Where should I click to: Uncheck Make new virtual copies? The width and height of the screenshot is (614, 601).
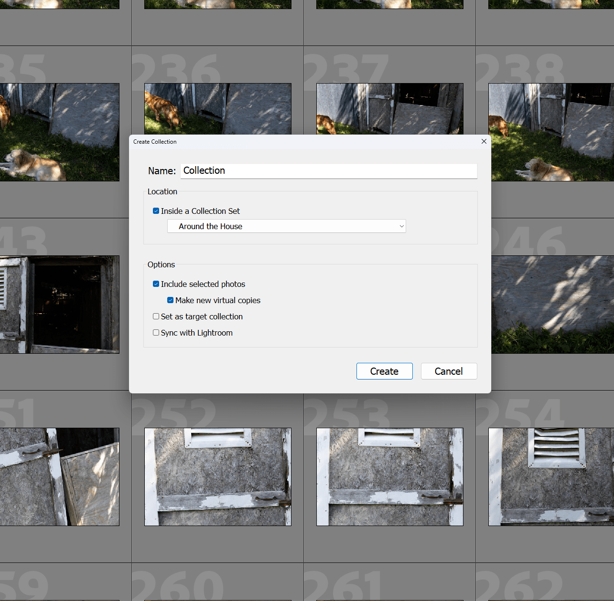pyautogui.click(x=170, y=300)
